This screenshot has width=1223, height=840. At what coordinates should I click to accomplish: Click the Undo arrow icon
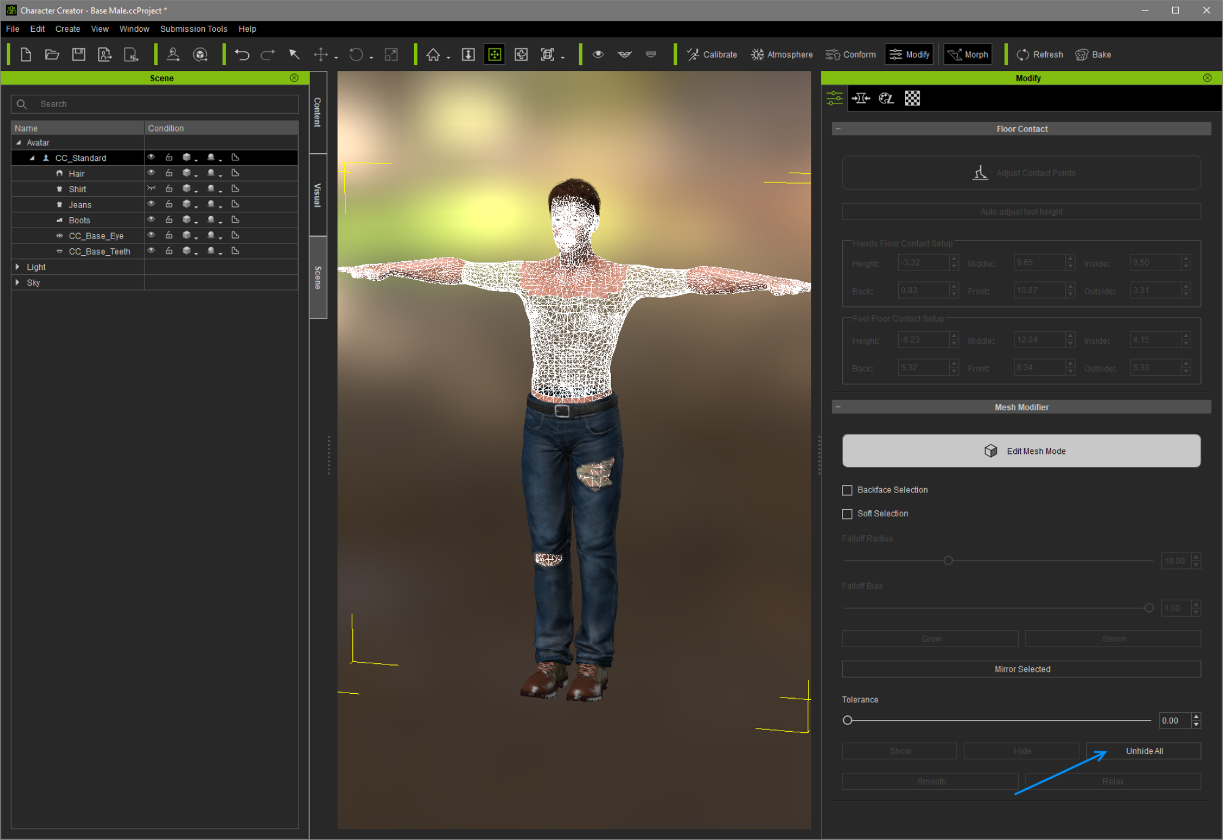pos(242,54)
